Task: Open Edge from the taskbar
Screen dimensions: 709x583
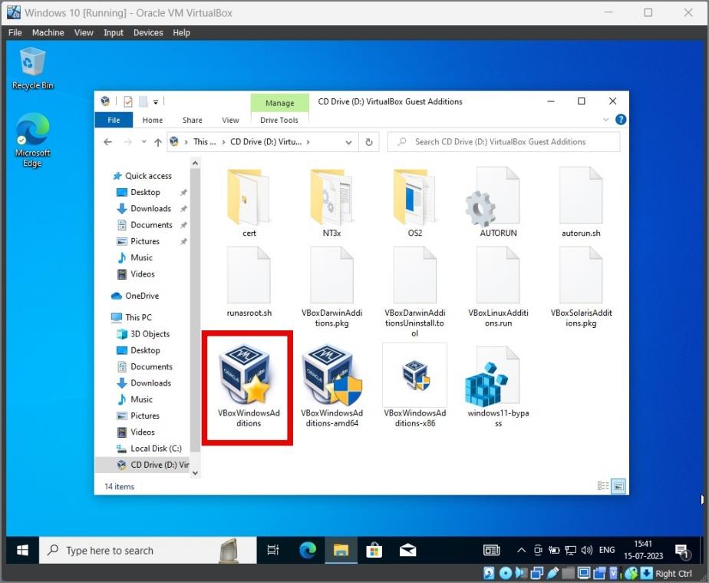Action: click(308, 550)
